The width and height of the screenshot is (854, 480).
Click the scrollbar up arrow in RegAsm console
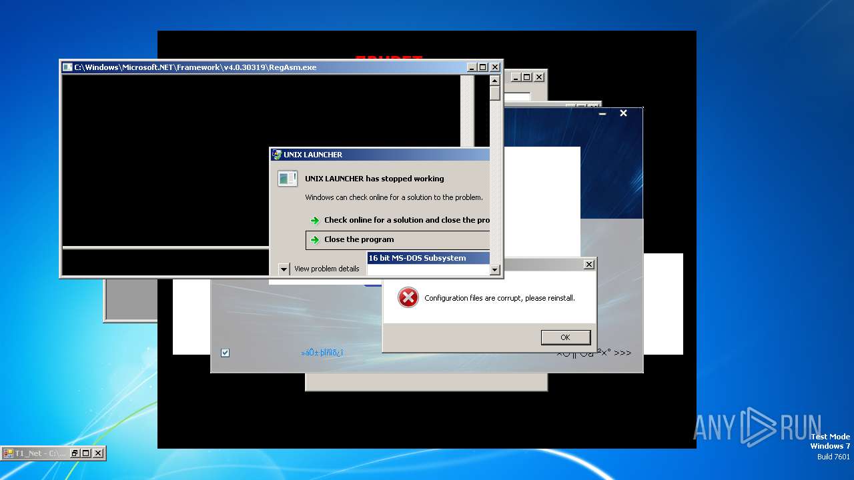pyautogui.click(x=494, y=81)
